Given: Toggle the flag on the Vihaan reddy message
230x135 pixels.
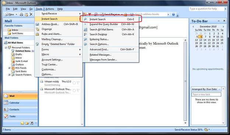Looking at the screenshot, I should coord(78,83).
